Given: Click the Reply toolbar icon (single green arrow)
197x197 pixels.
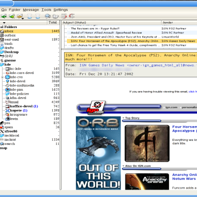Looking at the screenshot, I should [3, 16].
